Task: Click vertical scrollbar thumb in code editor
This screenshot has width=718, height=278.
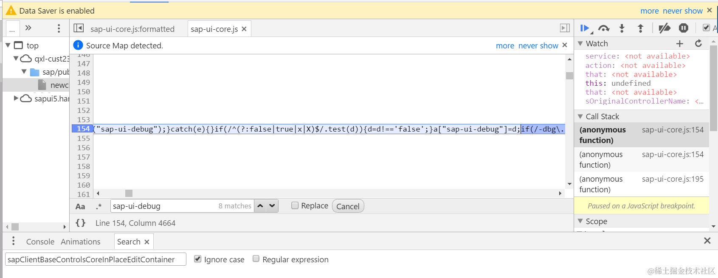Action: [569, 76]
